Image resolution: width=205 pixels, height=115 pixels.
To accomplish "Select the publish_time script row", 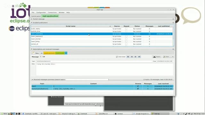I will click(x=102, y=31).
